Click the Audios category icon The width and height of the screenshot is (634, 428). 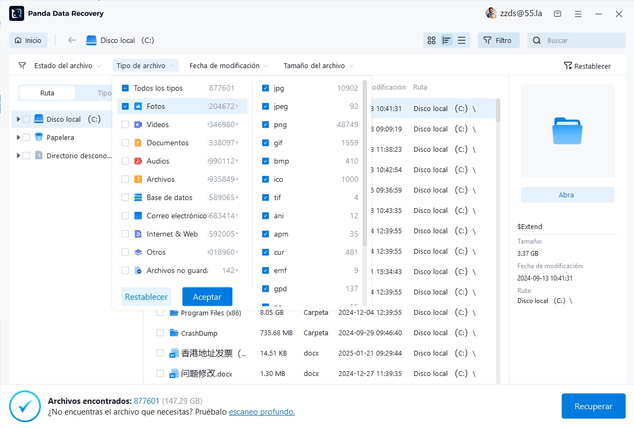pyautogui.click(x=138, y=161)
